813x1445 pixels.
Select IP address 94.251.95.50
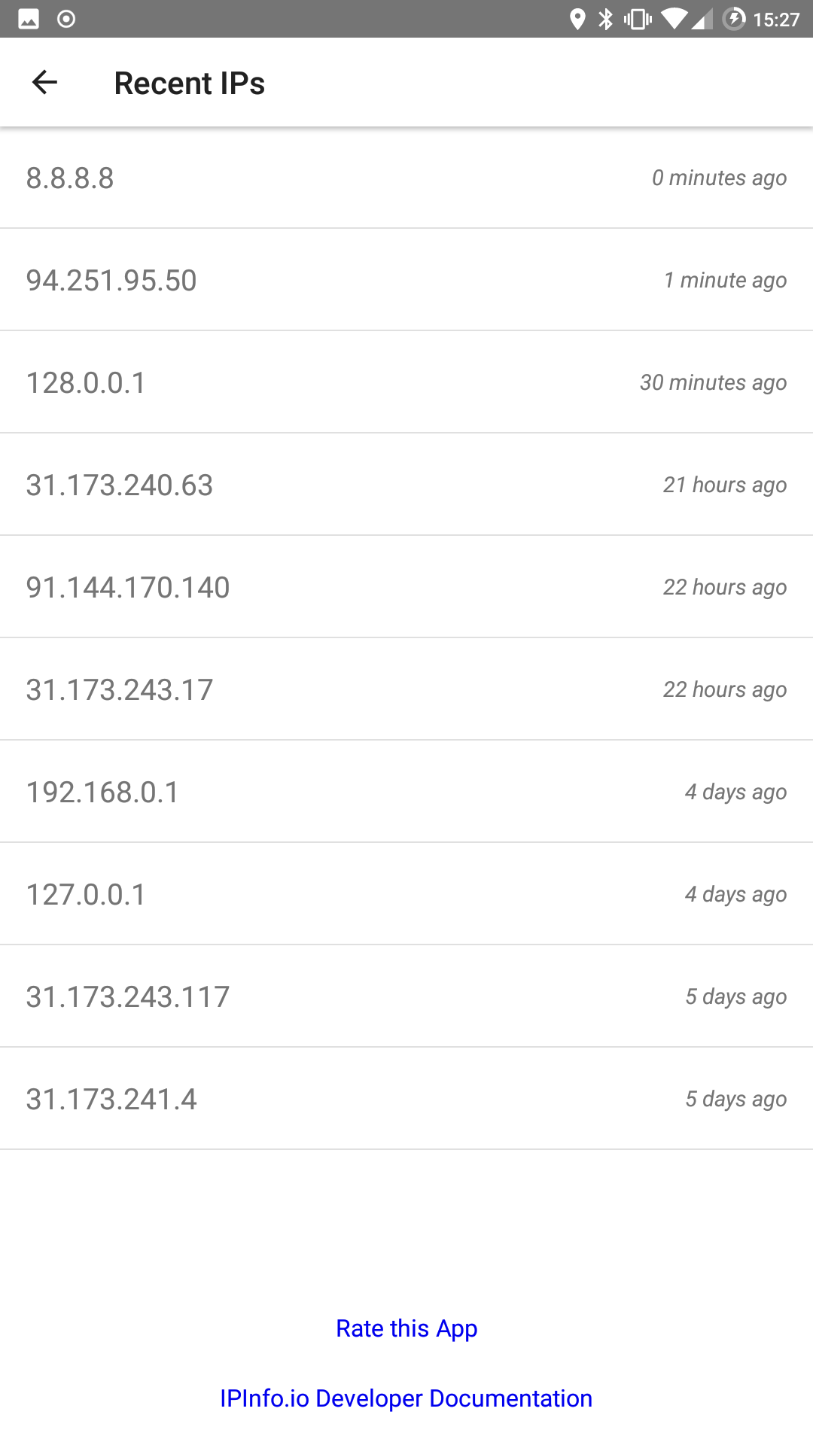(x=406, y=280)
